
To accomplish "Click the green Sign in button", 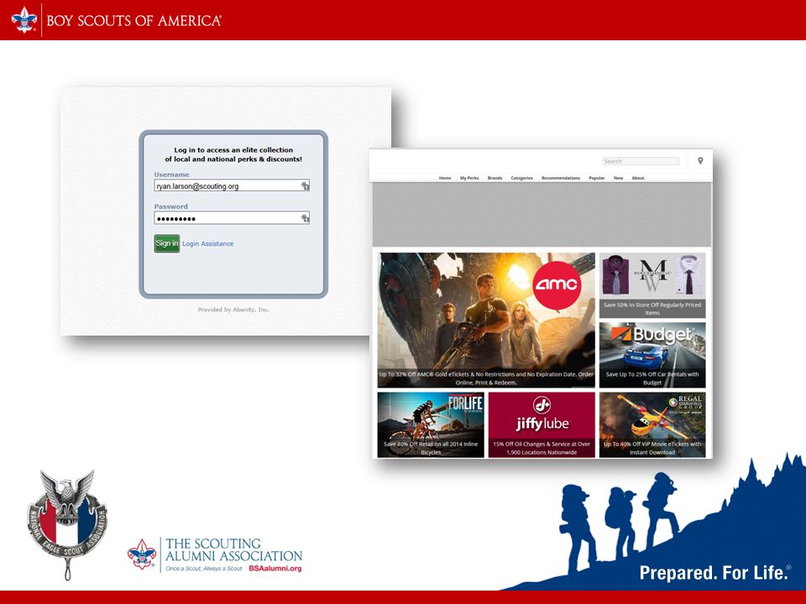I will (167, 243).
